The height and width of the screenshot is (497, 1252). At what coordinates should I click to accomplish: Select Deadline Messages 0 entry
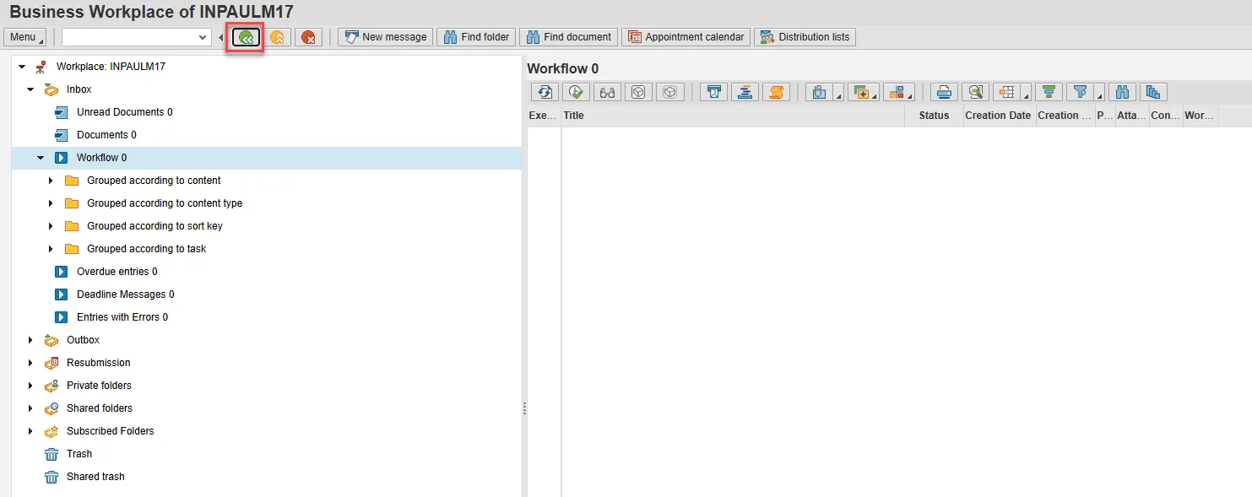[126, 294]
